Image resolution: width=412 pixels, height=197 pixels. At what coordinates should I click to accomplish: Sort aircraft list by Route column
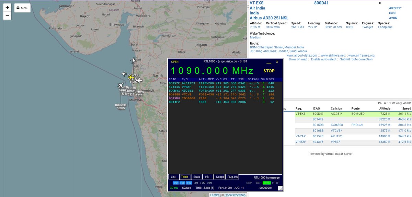point(355,108)
